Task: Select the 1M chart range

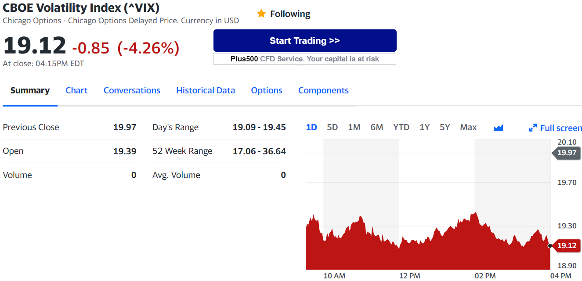Action: [x=354, y=127]
